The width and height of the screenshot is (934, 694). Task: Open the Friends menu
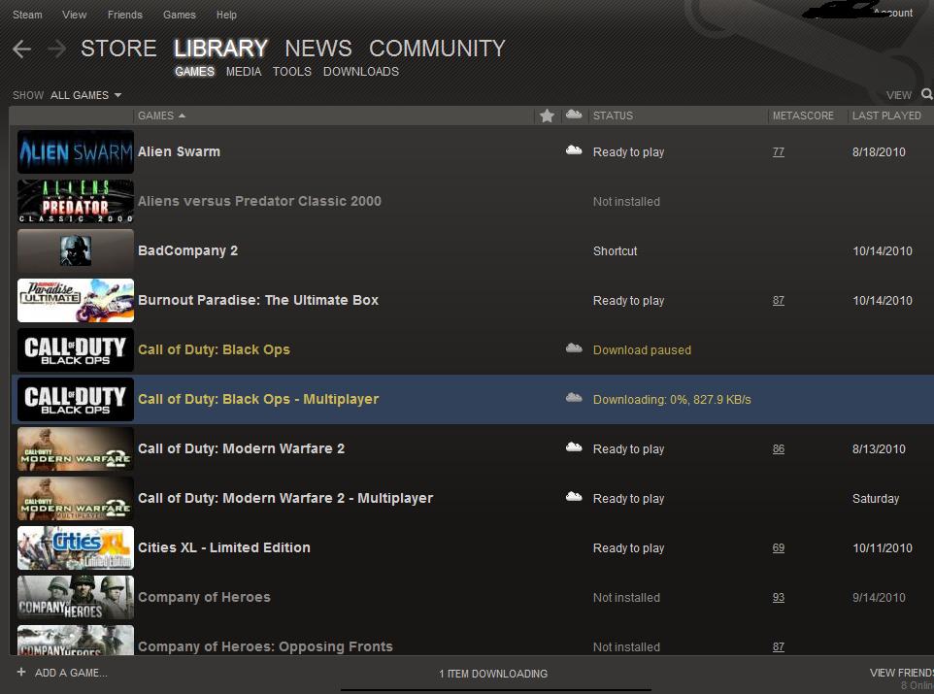[x=125, y=15]
